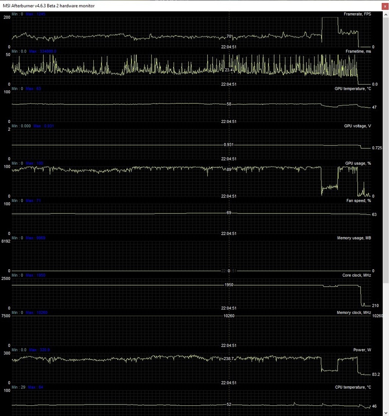Image resolution: width=389 pixels, height=416 pixels.
Task: Select the 'Memory usage, MB' label
Action: [x=354, y=238]
